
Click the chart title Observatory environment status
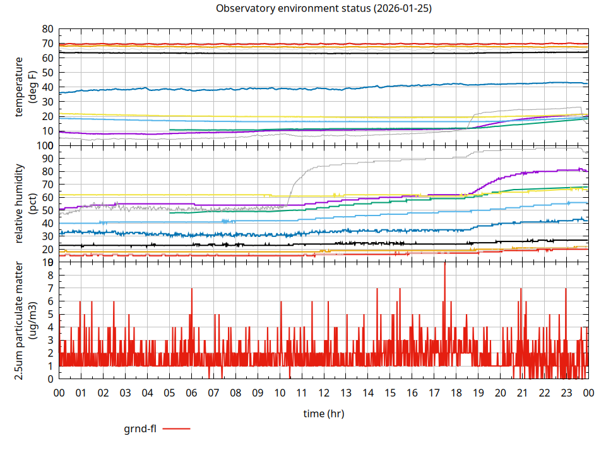pos(323,9)
